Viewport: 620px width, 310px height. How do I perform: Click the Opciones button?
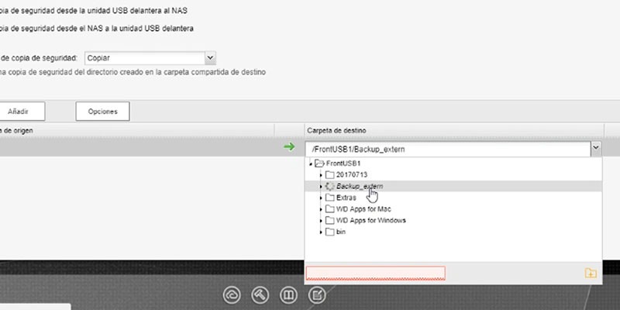pos(103,112)
